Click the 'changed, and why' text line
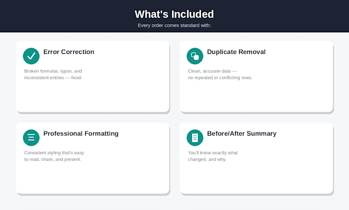This screenshot has width=349, height=210. pos(207,159)
